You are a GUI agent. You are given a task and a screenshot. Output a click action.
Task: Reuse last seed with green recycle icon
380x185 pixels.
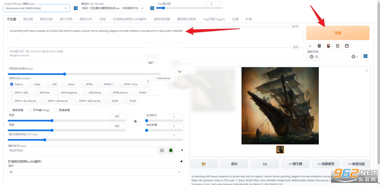(171, 150)
